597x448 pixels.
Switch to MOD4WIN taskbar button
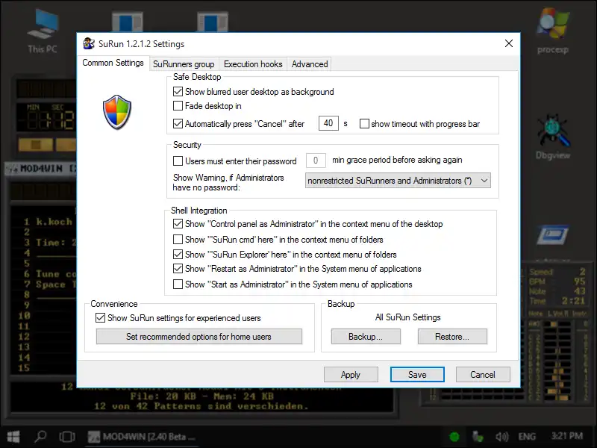click(142, 437)
